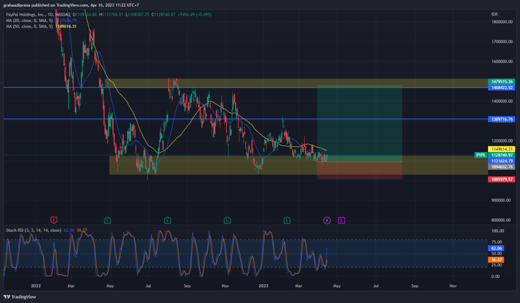Image resolution: width=520 pixels, height=303 pixels.
Task: Click the gray 1094652.76 price label
Action: click(501, 167)
